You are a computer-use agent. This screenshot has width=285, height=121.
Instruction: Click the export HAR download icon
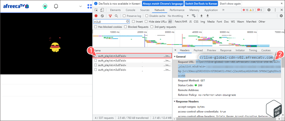pos(207,16)
